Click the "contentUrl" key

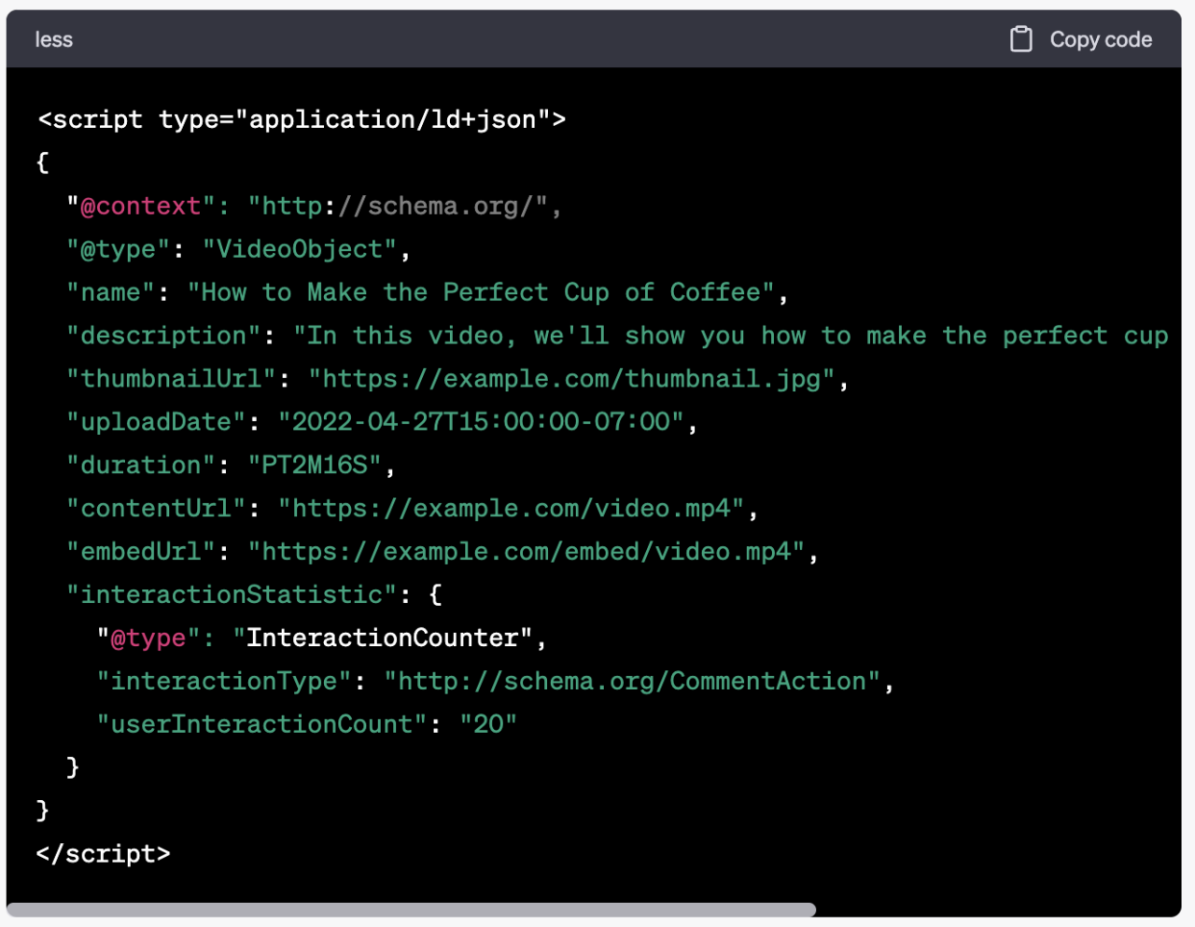point(156,508)
